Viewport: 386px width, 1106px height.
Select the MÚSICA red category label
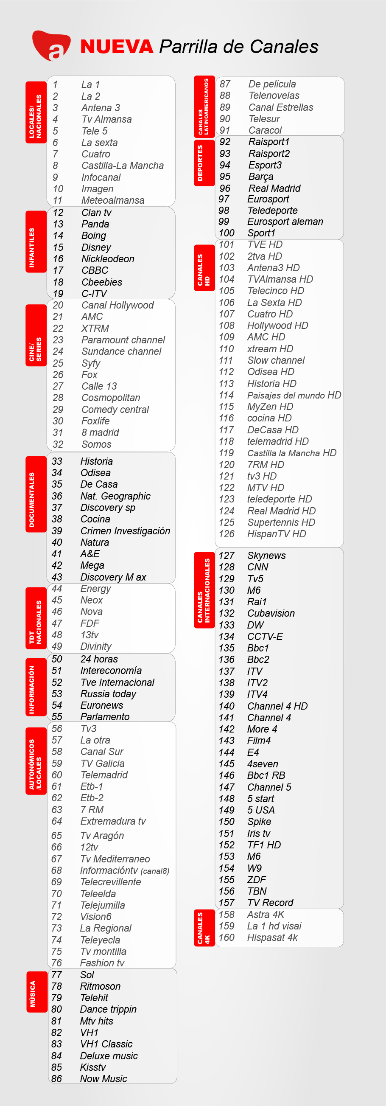click(x=37, y=991)
